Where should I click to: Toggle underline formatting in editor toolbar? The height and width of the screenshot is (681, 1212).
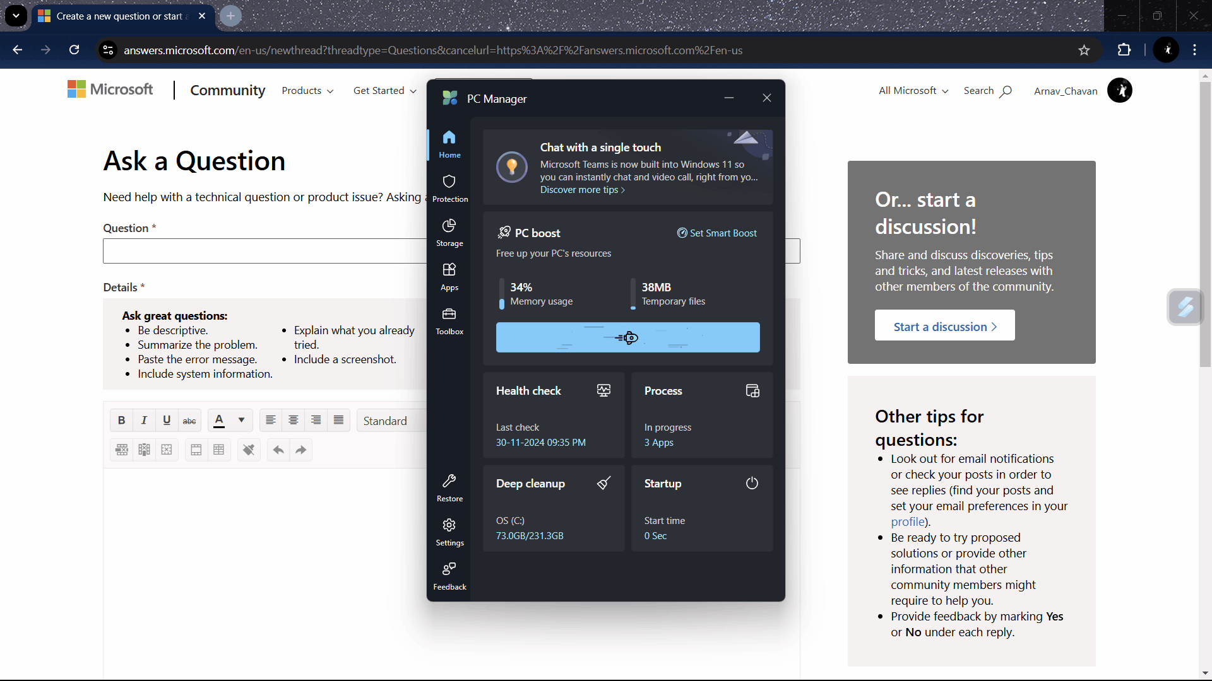pos(167,421)
